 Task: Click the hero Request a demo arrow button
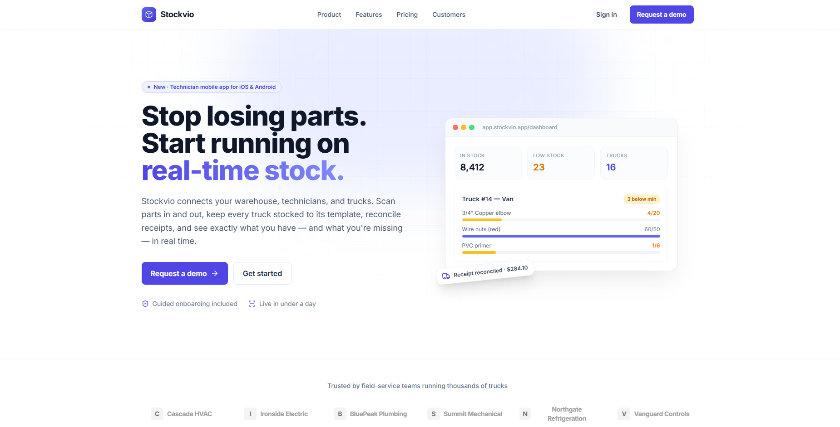coord(185,273)
